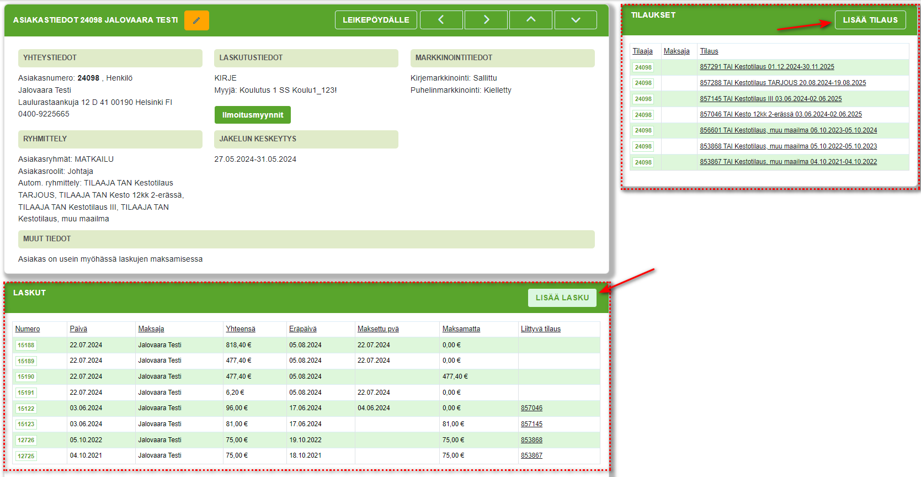Open order 856601 TAI Kestotilaus, muu maailma
This screenshot has height=477, width=921.
click(789, 130)
